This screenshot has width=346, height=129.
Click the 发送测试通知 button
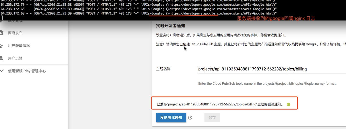(171, 118)
